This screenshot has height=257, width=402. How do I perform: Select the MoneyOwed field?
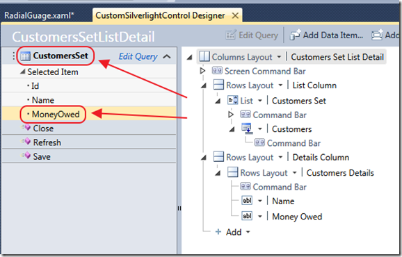click(x=56, y=114)
